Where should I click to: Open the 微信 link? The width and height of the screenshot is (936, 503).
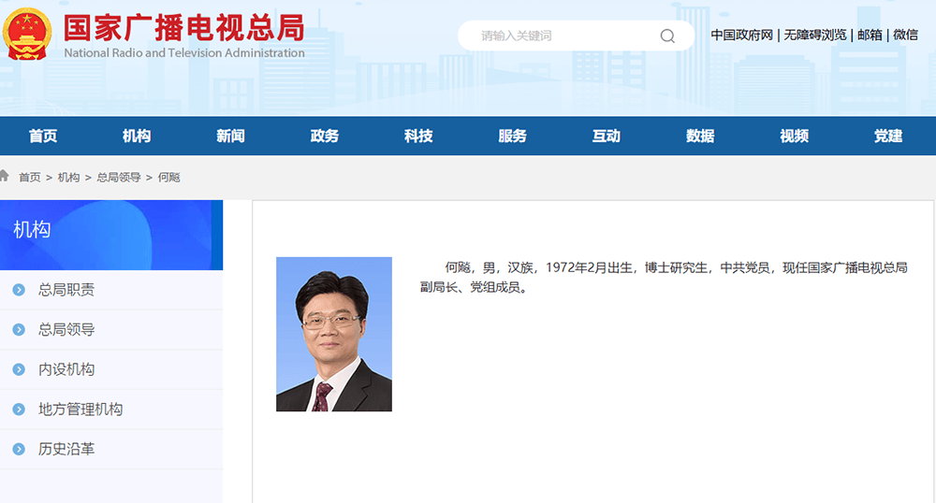pyautogui.click(x=905, y=36)
